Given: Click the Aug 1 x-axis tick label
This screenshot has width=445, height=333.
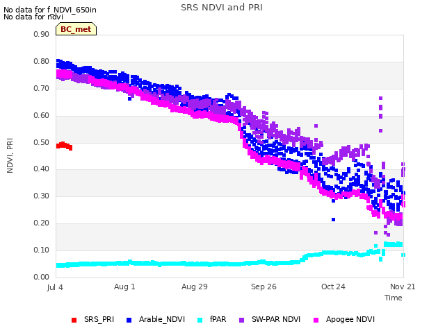Looking at the screenshot, I should (124, 287).
